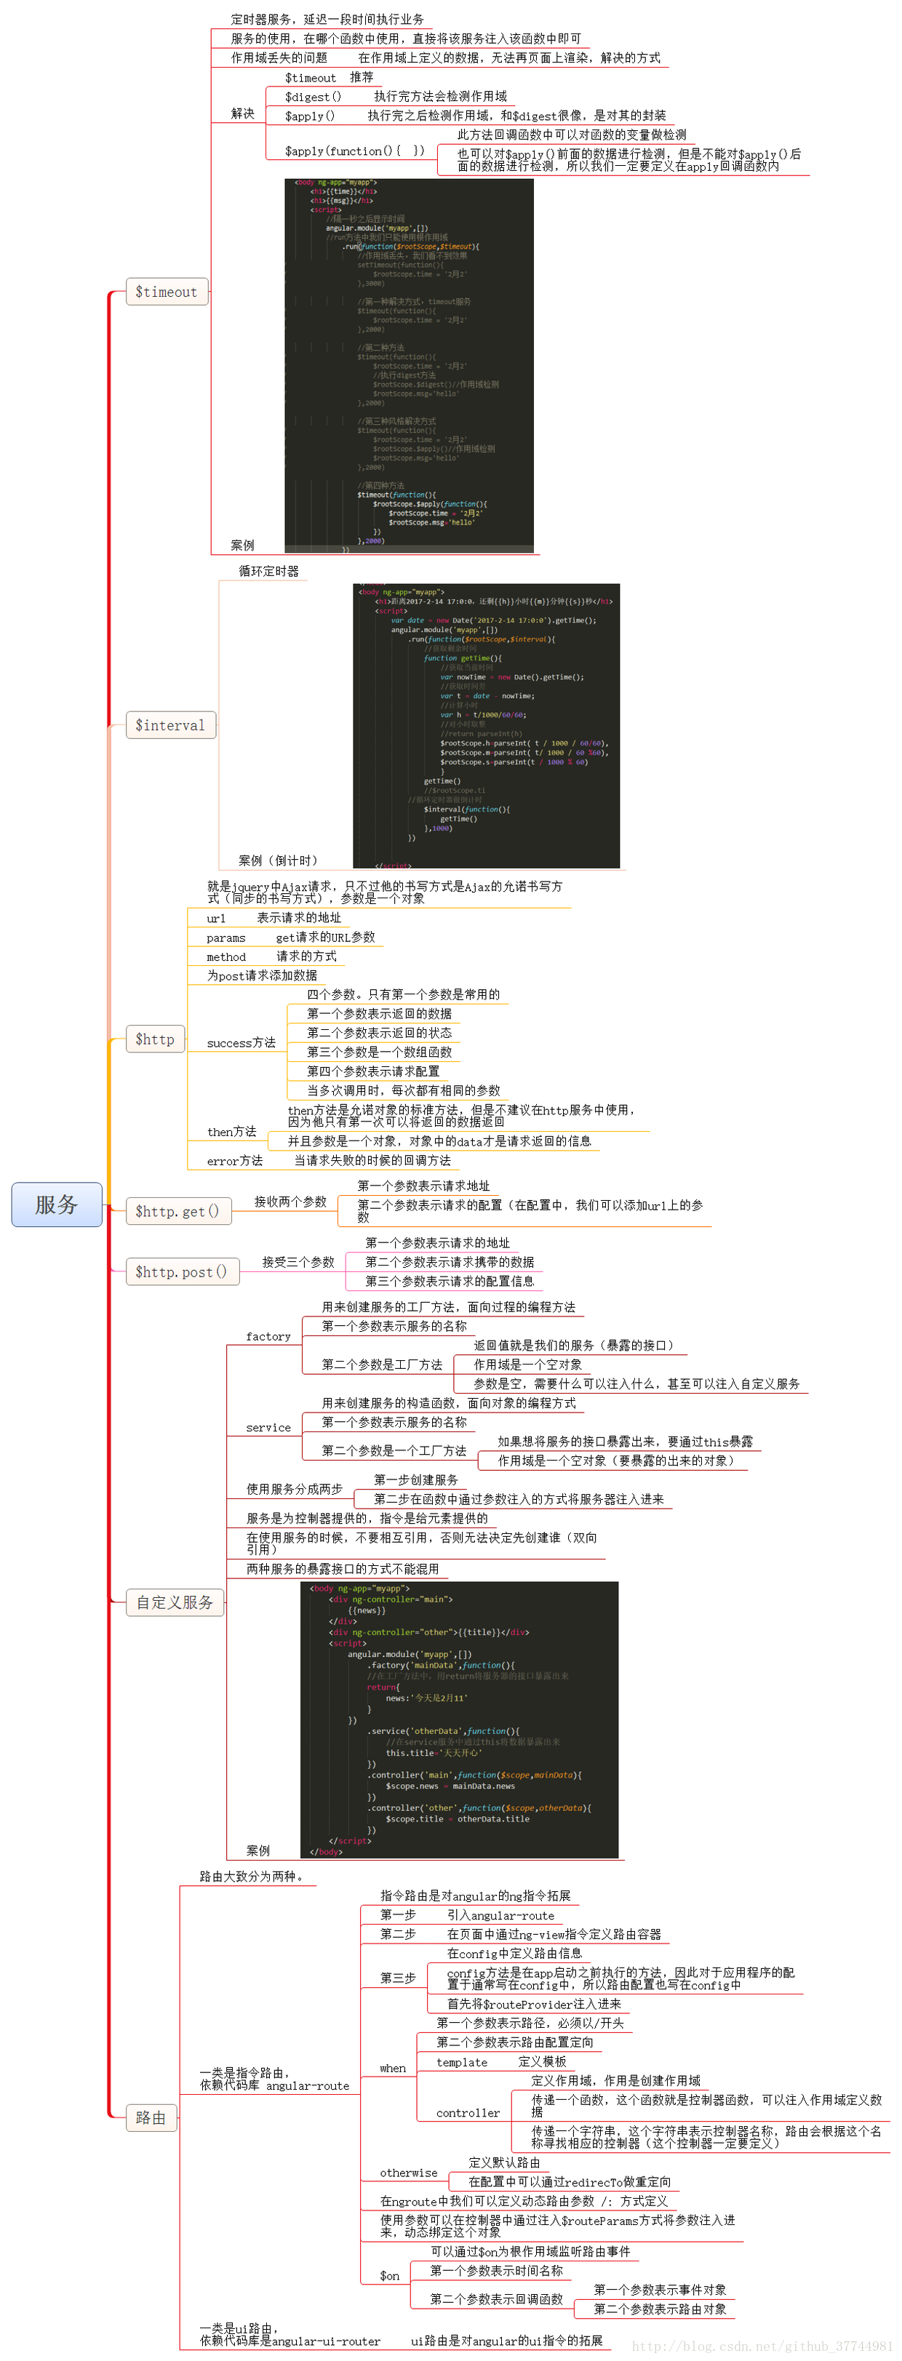Viewport: 902px width, 2361px height.
Task: Click 第一个参数表示事件对象 entry
Action: (659, 2290)
